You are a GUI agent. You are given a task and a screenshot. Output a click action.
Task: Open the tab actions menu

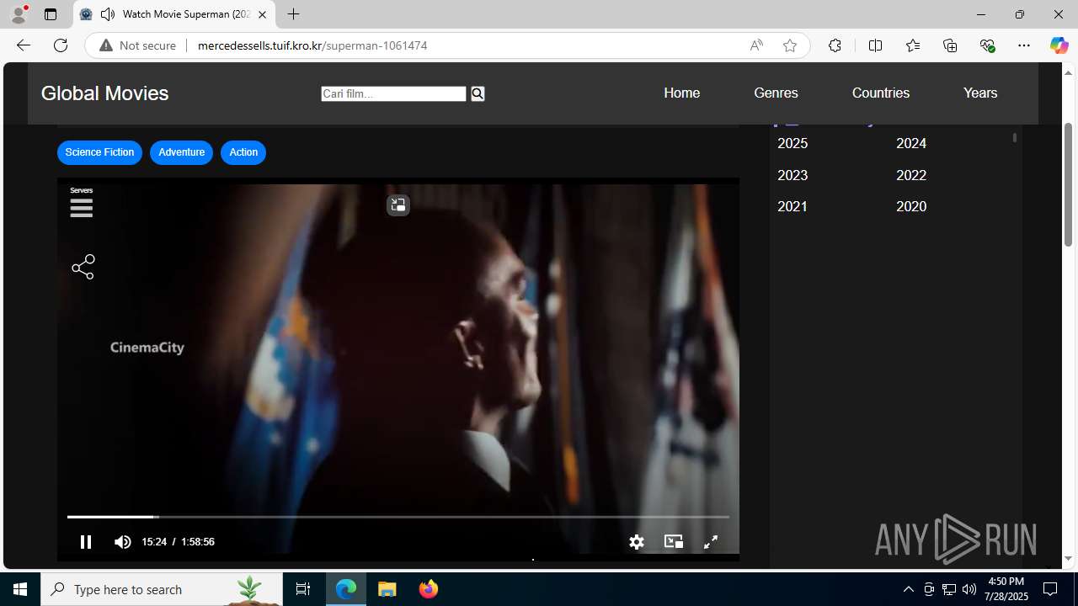(x=51, y=14)
